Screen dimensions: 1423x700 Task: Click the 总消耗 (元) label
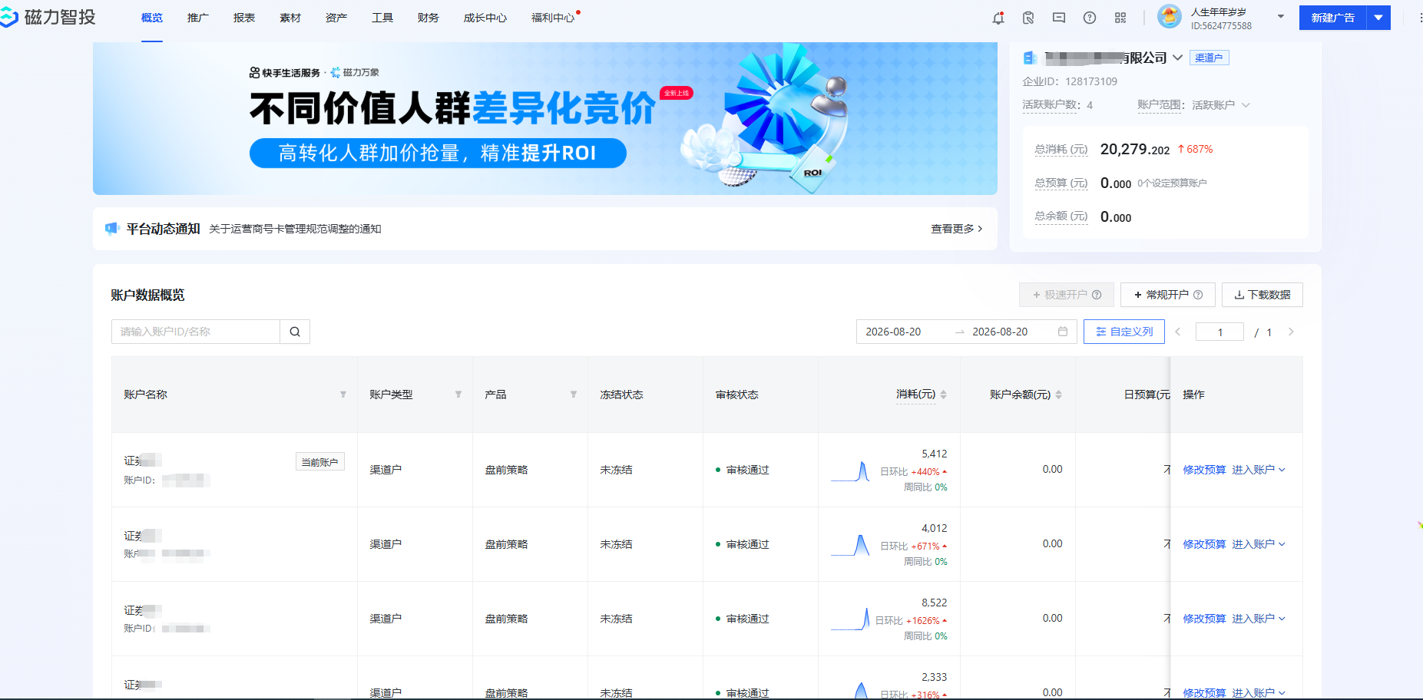click(1061, 150)
